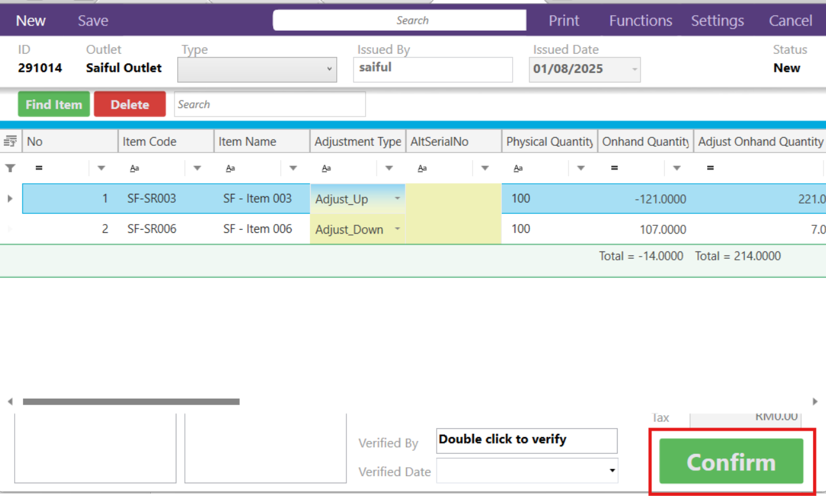826x496 pixels.
Task: Click the green Find Item button
Action: tap(54, 104)
